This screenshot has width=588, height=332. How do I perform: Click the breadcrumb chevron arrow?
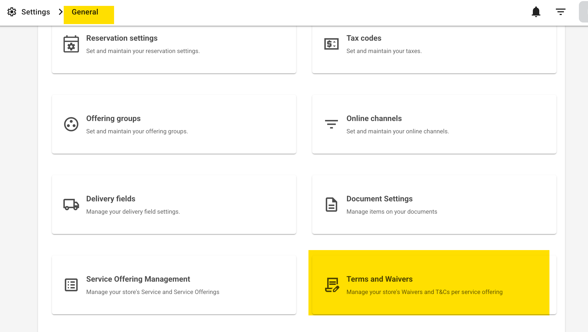click(x=61, y=12)
